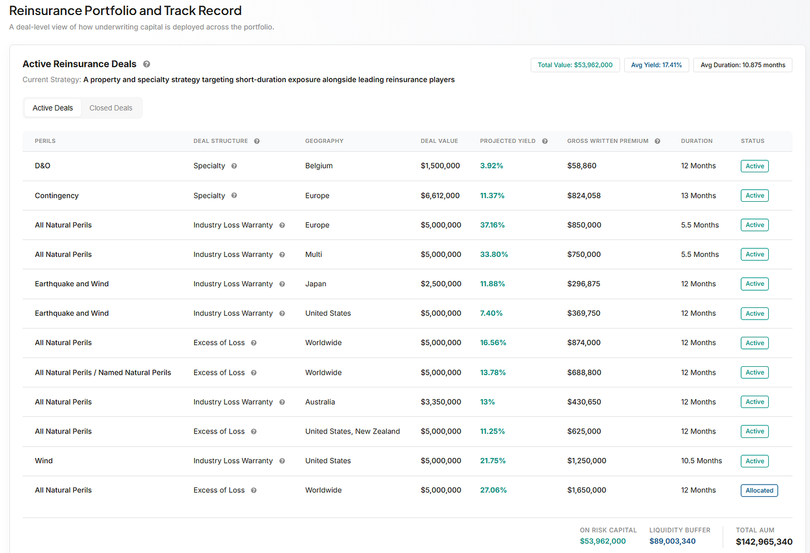810x553 pixels.
Task: Switch to the Closed Deals tab
Action: point(111,108)
